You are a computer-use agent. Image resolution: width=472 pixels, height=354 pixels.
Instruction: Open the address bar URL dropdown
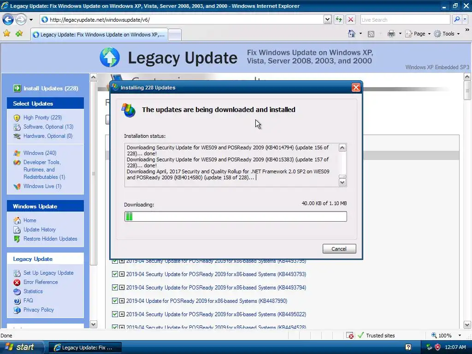click(x=328, y=20)
